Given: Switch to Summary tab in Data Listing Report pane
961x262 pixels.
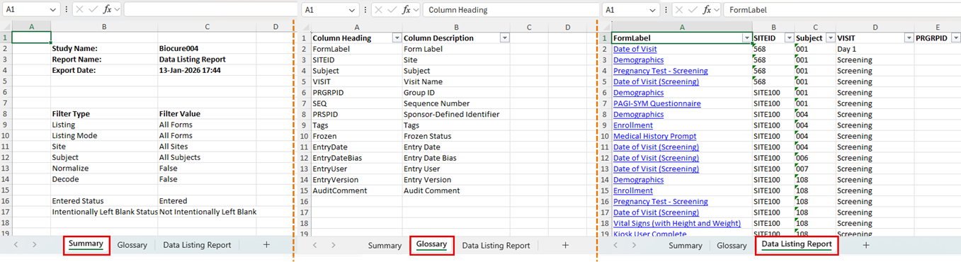Looking at the screenshot, I should 686,245.
